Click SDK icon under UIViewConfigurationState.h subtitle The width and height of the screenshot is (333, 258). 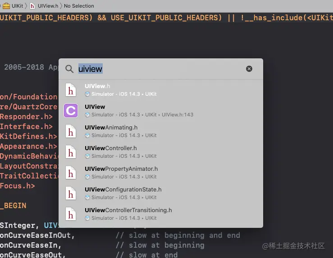(87, 197)
